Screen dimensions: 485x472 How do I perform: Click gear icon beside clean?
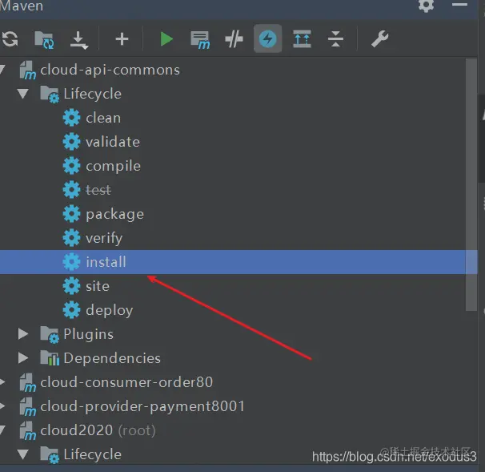point(71,118)
